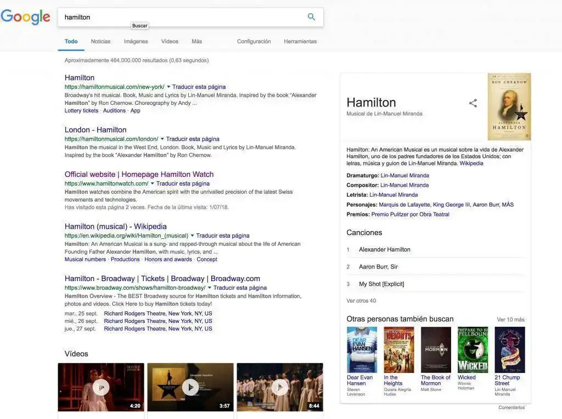Viewport: 562px width, 419px height.
Task: Play the 8:44 video thumbnail
Action: click(280, 387)
